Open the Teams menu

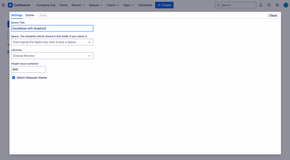click(x=113, y=5)
